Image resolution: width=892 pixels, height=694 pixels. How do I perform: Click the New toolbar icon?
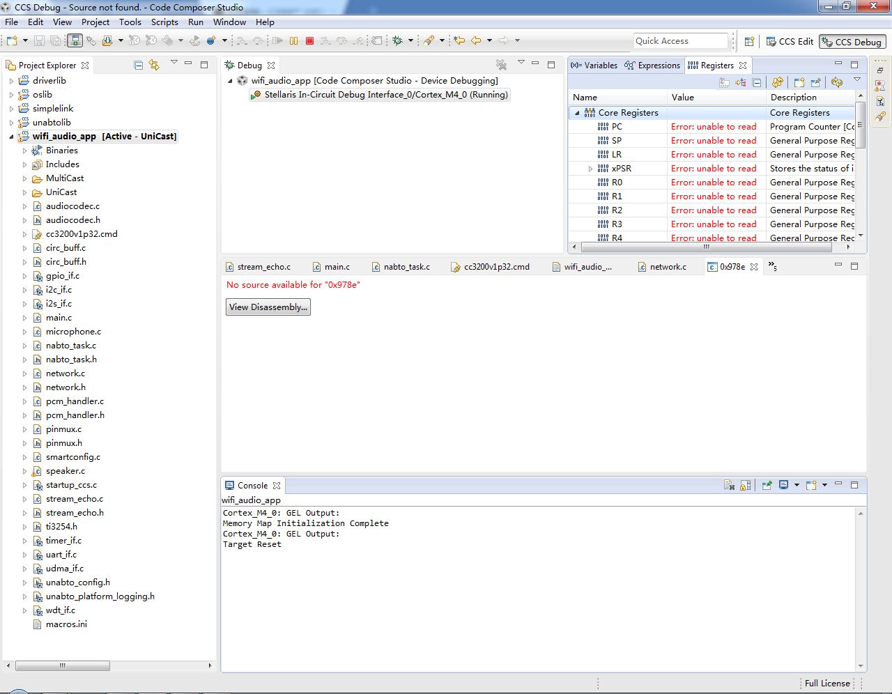click(x=12, y=41)
